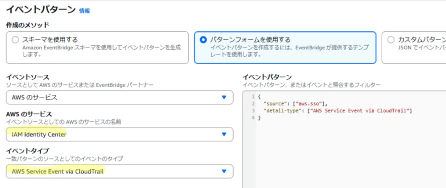Click the スキーマを使用する description text
The width and height of the screenshot is (446, 188).
point(101,51)
